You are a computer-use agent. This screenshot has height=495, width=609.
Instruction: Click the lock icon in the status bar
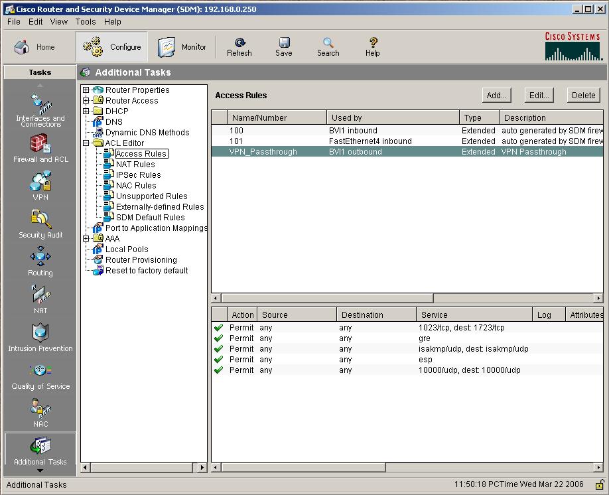pos(600,484)
